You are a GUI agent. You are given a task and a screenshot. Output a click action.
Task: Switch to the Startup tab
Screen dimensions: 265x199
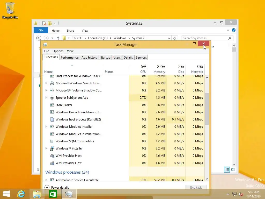coord(105,57)
